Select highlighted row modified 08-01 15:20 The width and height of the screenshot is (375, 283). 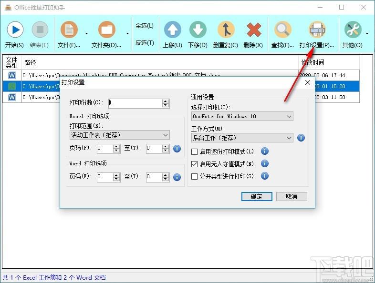pos(181,86)
